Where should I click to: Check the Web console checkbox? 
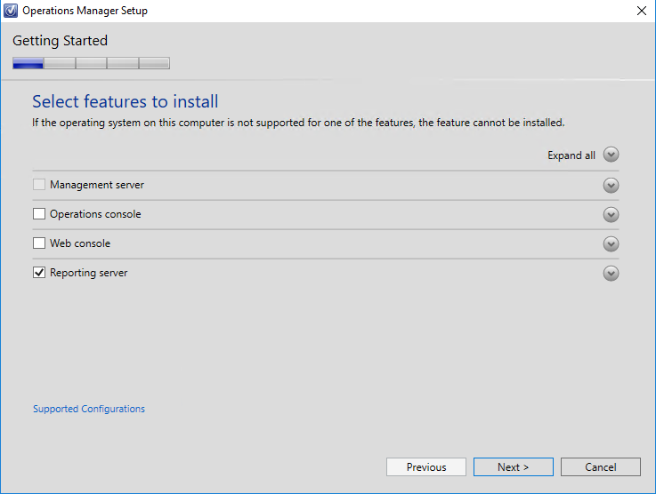point(39,243)
